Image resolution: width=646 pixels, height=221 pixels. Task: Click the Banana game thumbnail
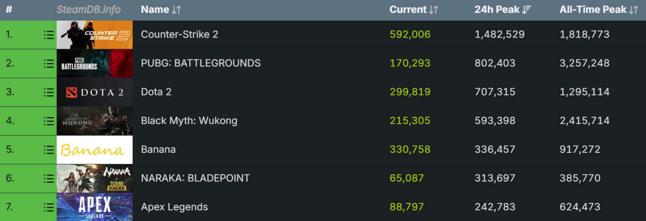pyautogui.click(x=94, y=150)
